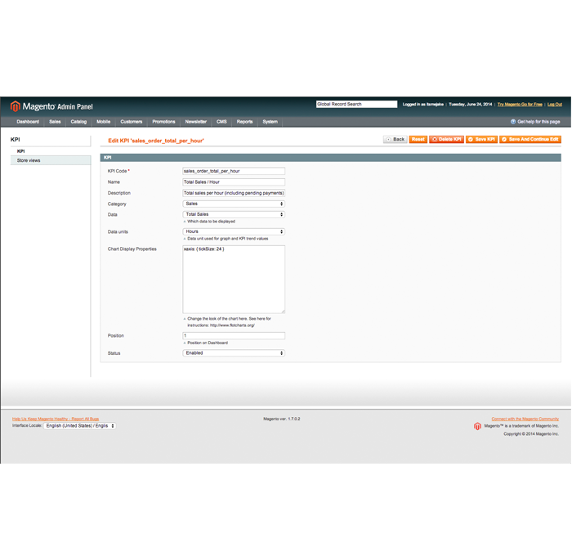The width and height of the screenshot is (572, 556).
Task: Click the Name input field
Action: [x=234, y=182]
